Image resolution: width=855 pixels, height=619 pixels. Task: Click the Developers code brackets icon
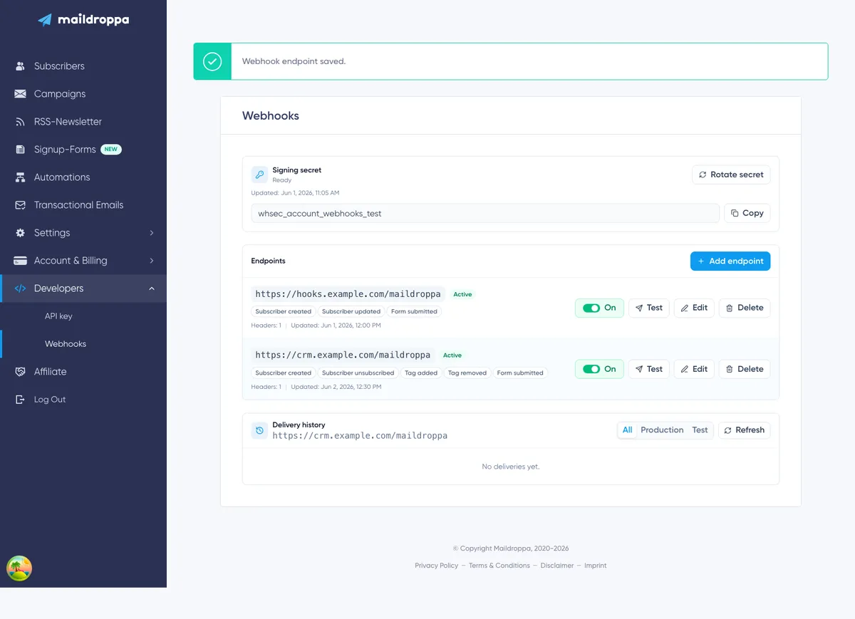20,288
